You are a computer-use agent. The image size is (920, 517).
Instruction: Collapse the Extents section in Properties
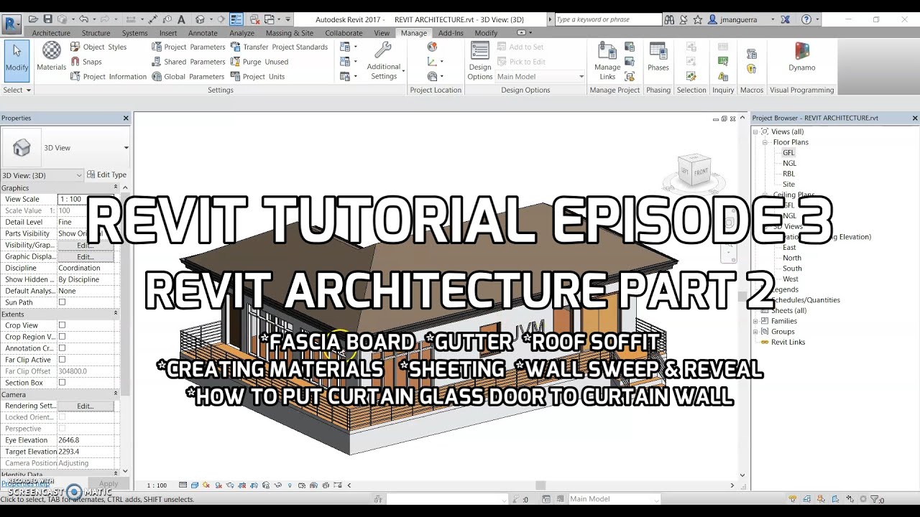tap(116, 314)
